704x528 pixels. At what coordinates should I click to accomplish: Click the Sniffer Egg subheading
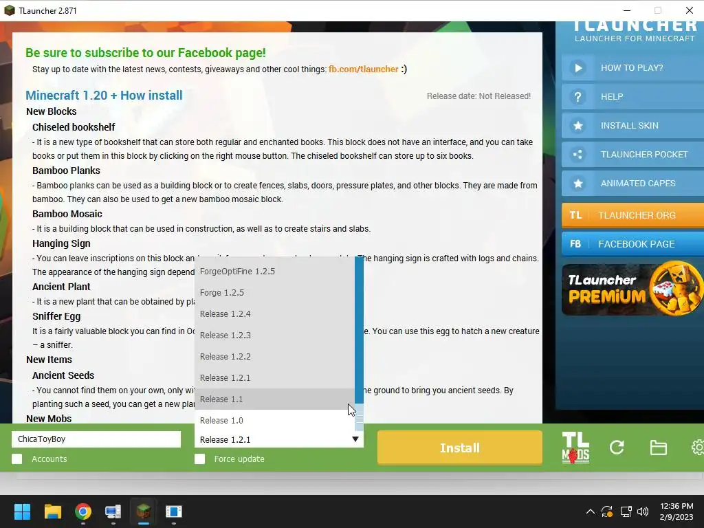tap(56, 316)
